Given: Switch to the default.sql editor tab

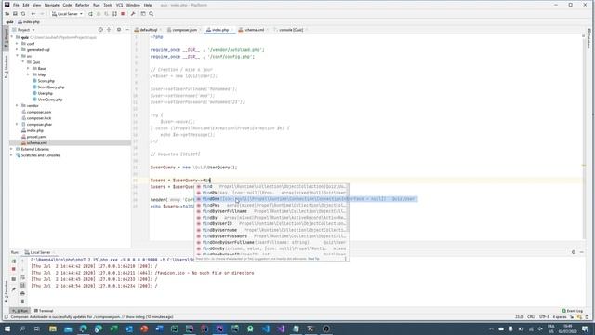Looking at the screenshot, I should (148, 30).
